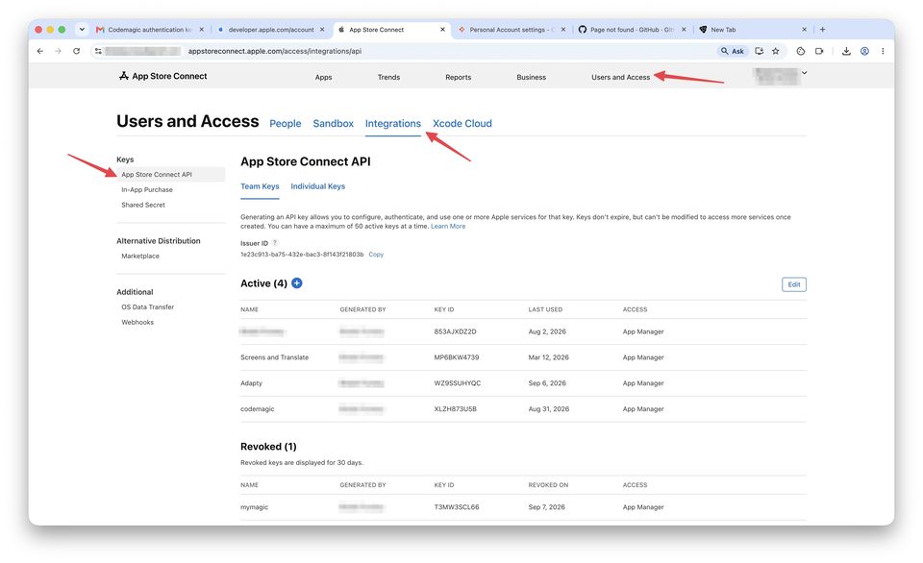
Task: Click key ID 853AJXDZ2D
Action: coord(455,331)
